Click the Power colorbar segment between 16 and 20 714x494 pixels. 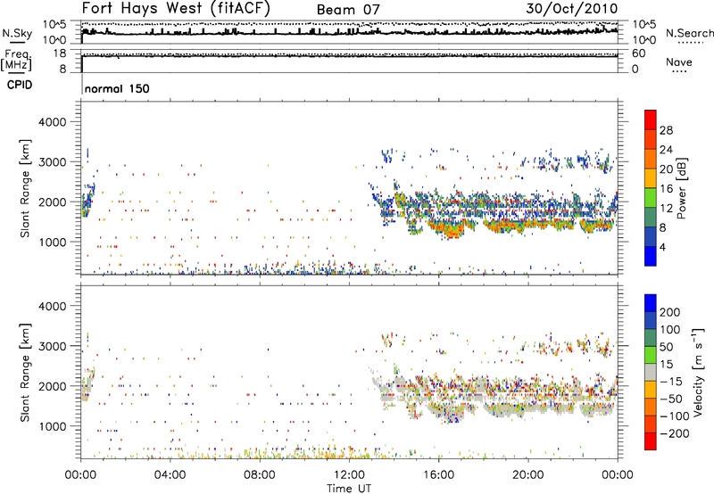(x=651, y=178)
